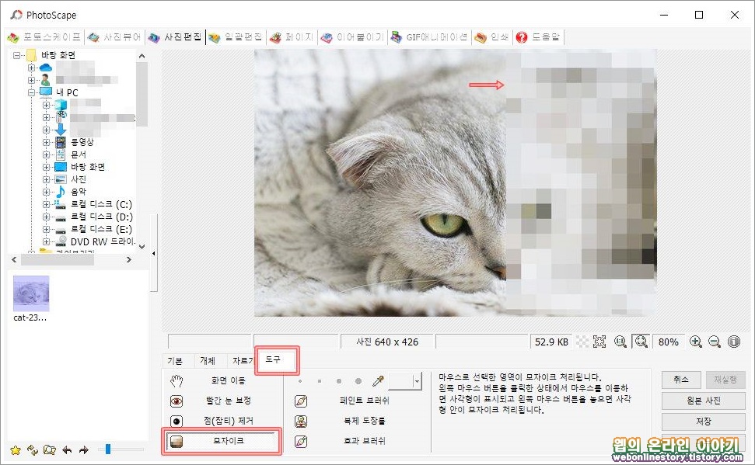Viewport: 755px width, 465px height.
Task: Open the 페이지 tab
Action: pyautogui.click(x=292, y=37)
